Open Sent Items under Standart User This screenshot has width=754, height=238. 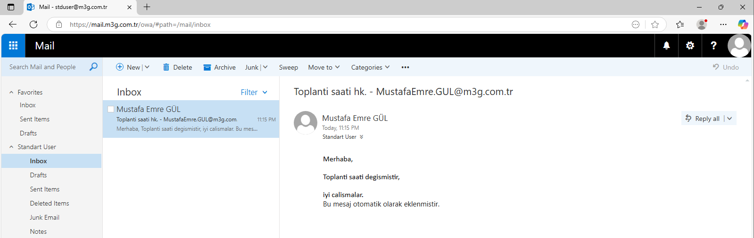pyautogui.click(x=45, y=189)
